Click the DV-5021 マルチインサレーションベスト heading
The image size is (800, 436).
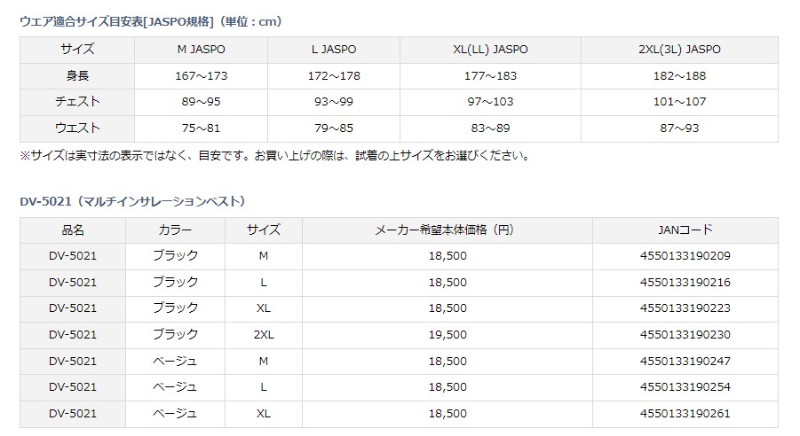click(132, 202)
